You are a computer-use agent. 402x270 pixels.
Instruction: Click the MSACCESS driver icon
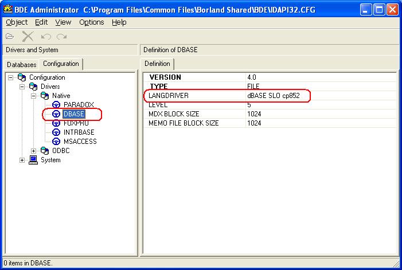(56, 142)
